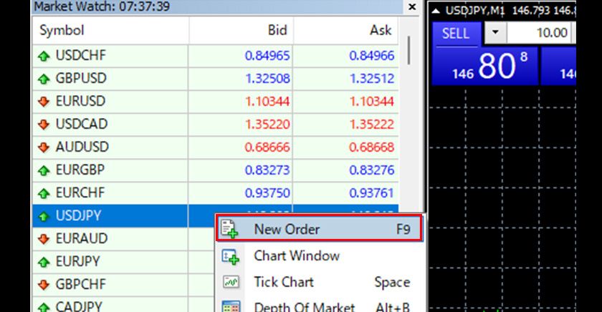The image size is (602, 312).
Task: Click the Tick Chart menu icon
Action: [x=230, y=282]
